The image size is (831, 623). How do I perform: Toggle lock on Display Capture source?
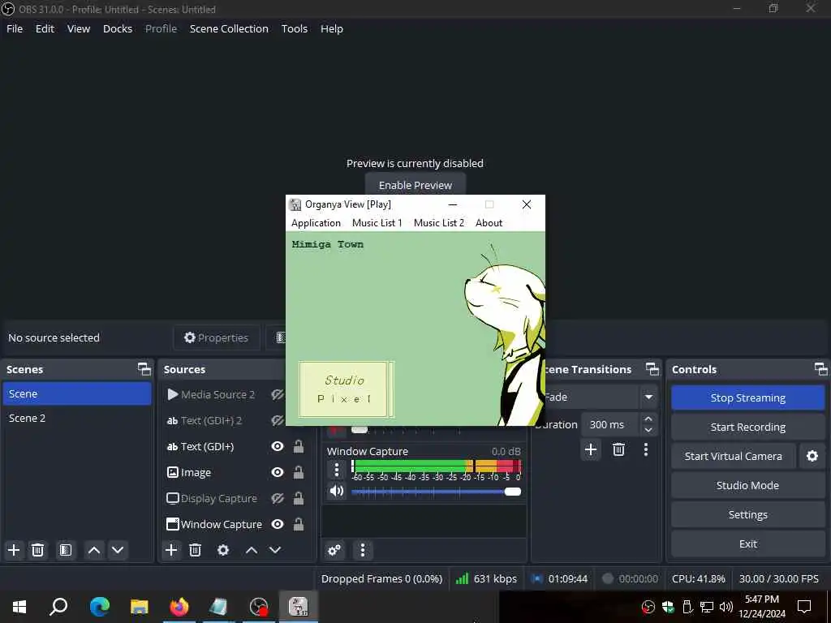pos(299,498)
